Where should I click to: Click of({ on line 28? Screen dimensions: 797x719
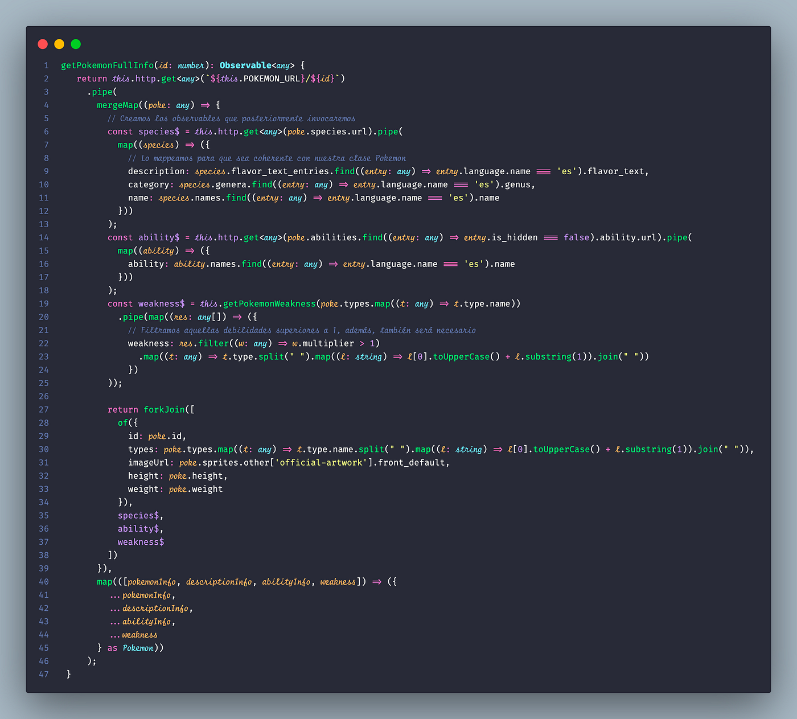pyautogui.click(x=128, y=423)
